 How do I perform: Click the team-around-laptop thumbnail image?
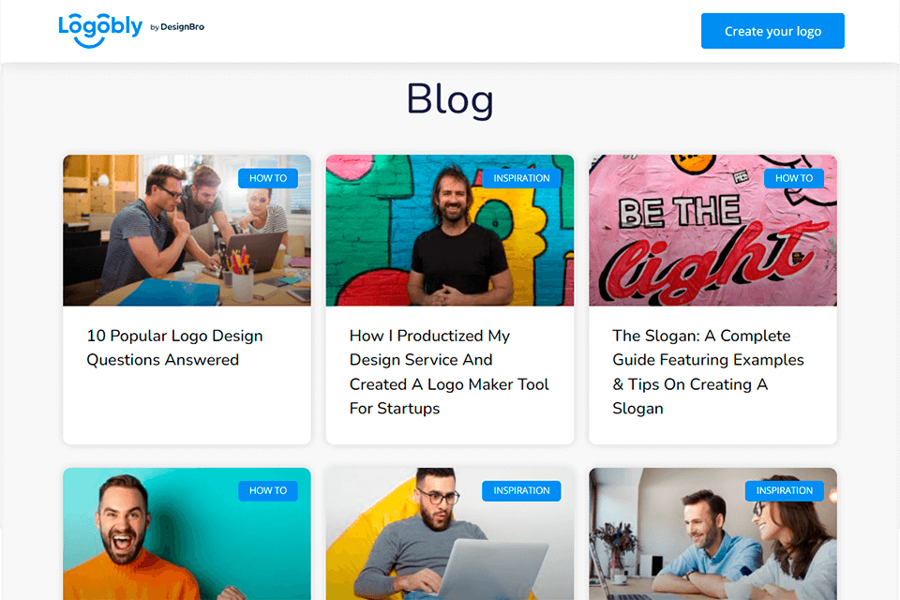[x=187, y=231]
